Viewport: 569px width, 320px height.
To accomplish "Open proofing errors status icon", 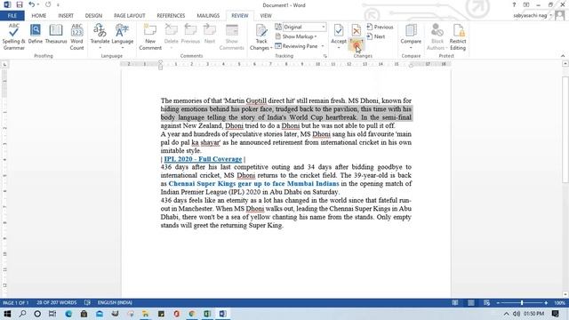I will [x=87, y=302].
